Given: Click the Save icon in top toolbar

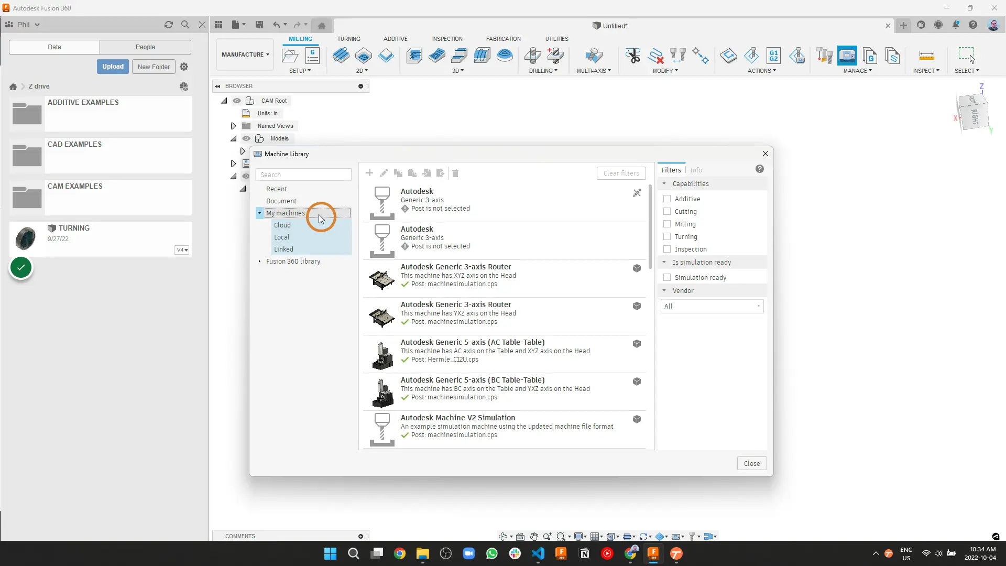Looking at the screenshot, I should coord(259,25).
